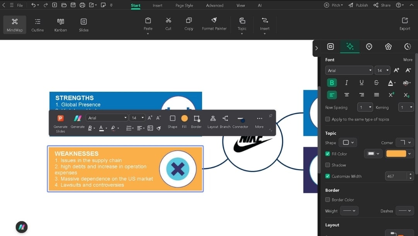
Task: Open Border option in floating toolbar
Action: tap(197, 121)
